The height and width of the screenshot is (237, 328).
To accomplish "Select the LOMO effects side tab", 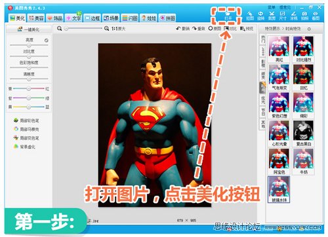I will [263, 51].
